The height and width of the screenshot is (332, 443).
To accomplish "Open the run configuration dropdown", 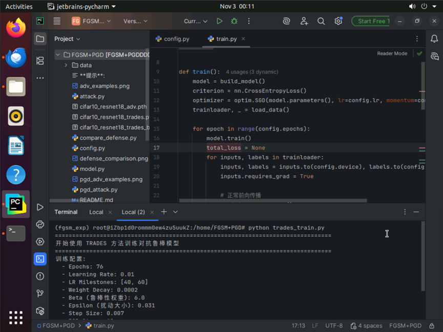I will (x=196, y=21).
